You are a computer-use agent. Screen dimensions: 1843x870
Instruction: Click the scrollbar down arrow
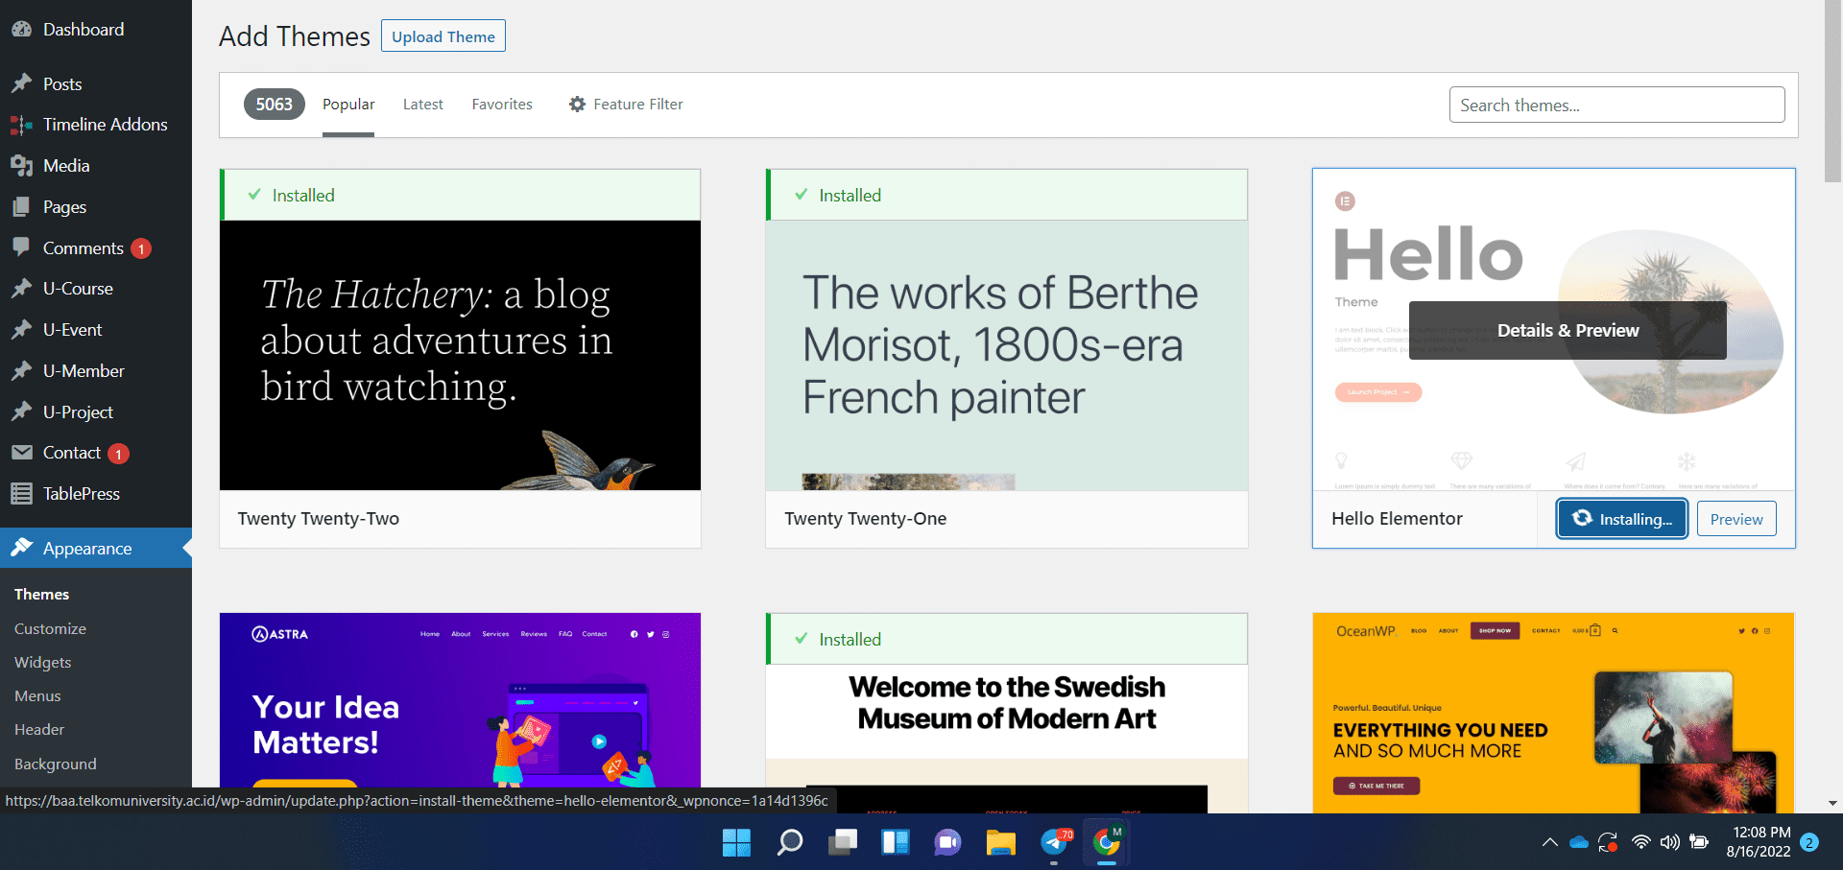click(x=1832, y=804)
